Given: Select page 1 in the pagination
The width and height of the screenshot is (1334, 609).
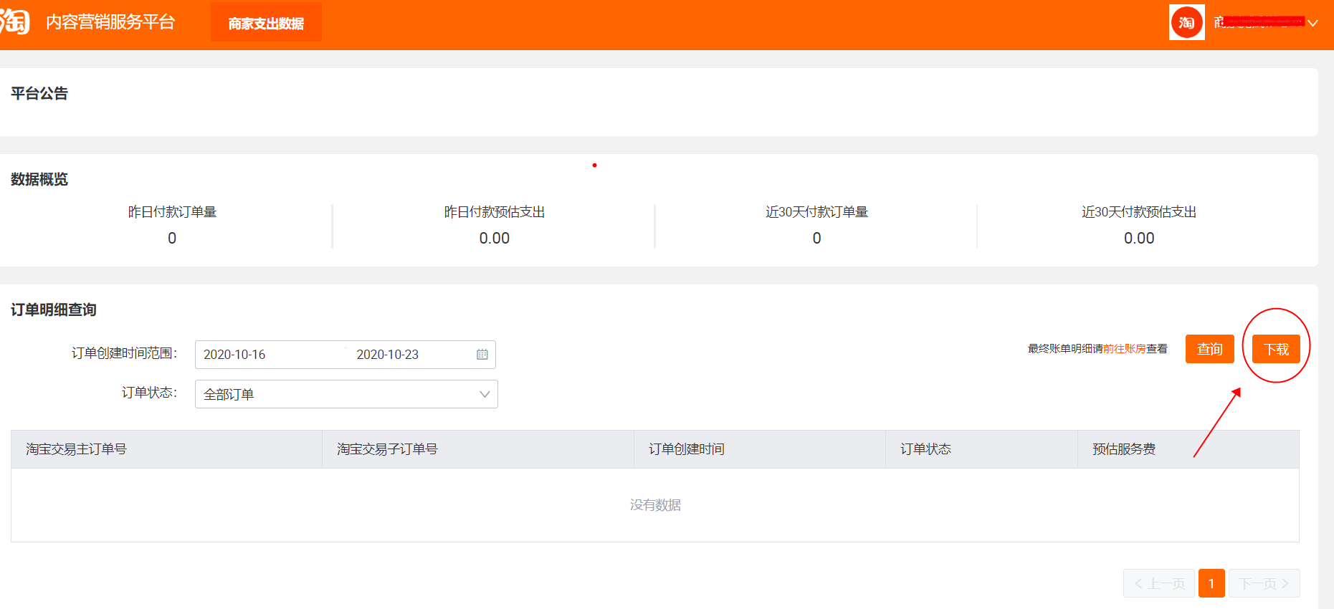Looking at the screenshot, I should [x=1211, y=583].
